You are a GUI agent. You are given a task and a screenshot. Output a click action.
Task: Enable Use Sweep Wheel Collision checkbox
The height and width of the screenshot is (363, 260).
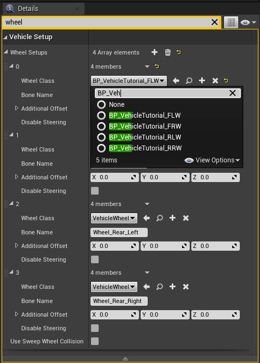(x=95, y=341)
